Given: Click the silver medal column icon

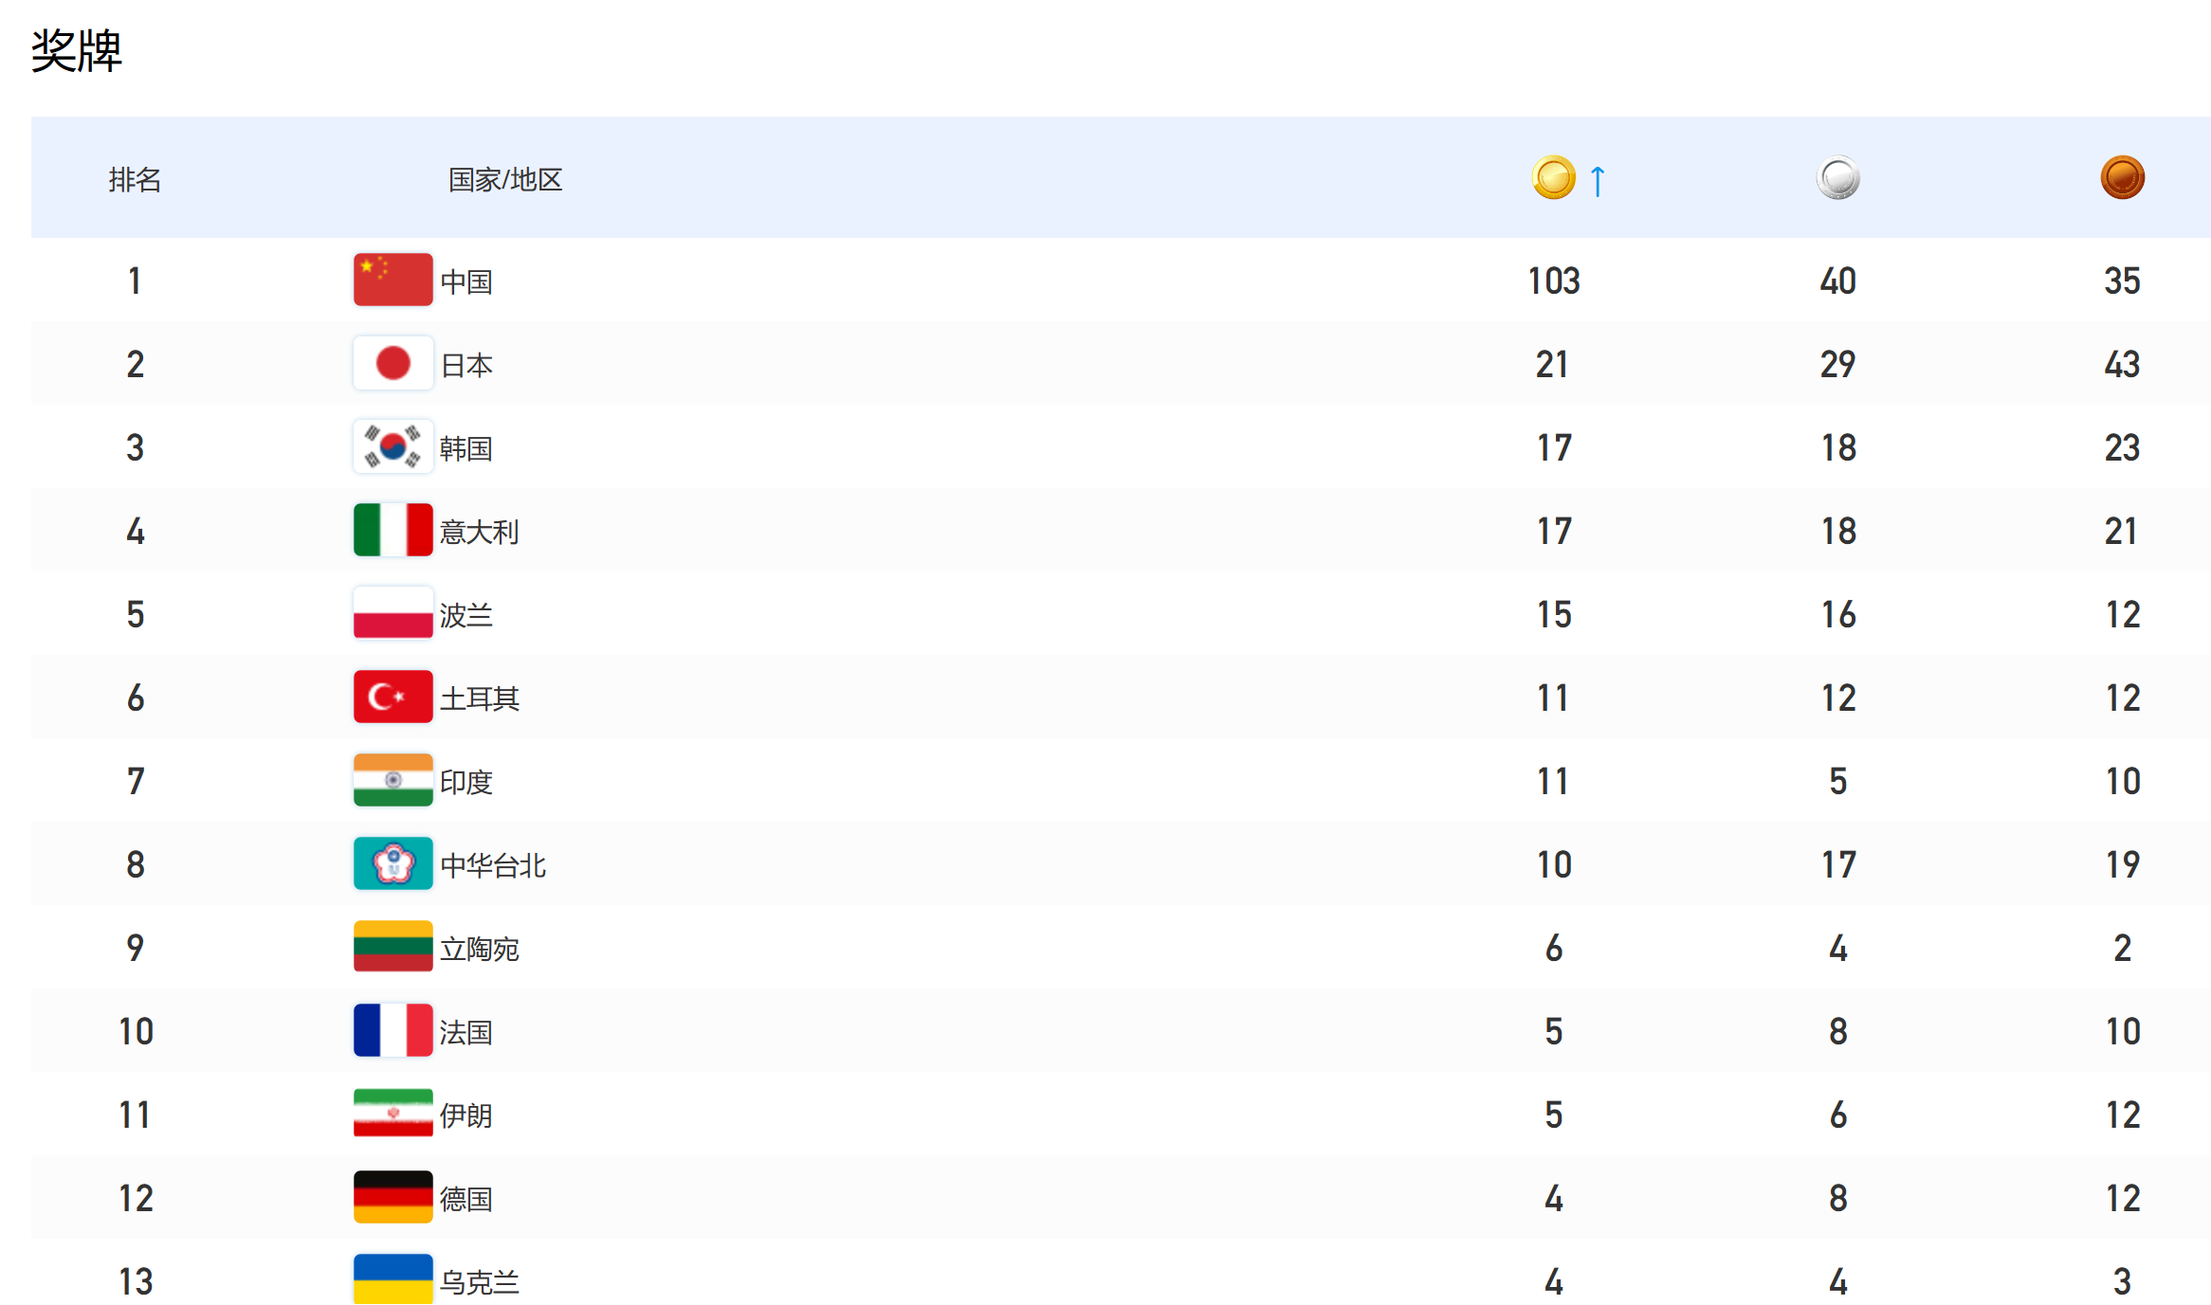Looking at the screenshot, I should (x=1837, y=178).
